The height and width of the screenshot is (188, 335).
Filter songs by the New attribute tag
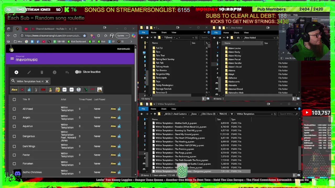(x=14, y=90)
